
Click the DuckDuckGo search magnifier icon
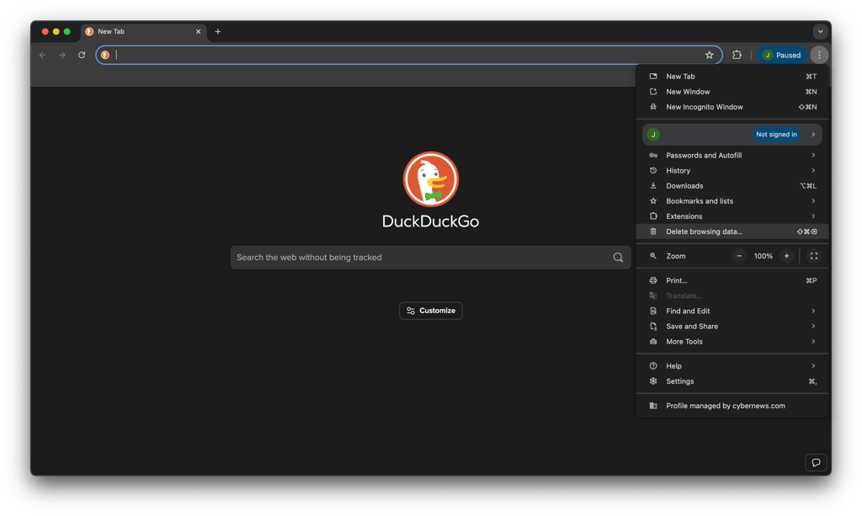618,258
